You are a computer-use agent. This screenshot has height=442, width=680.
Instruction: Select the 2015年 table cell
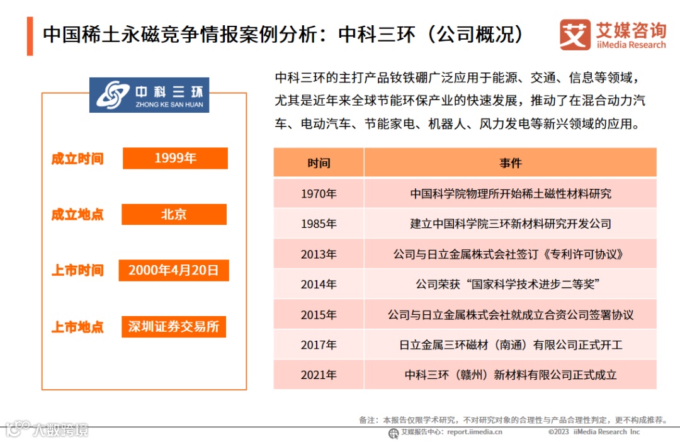(x=319, y=314)
